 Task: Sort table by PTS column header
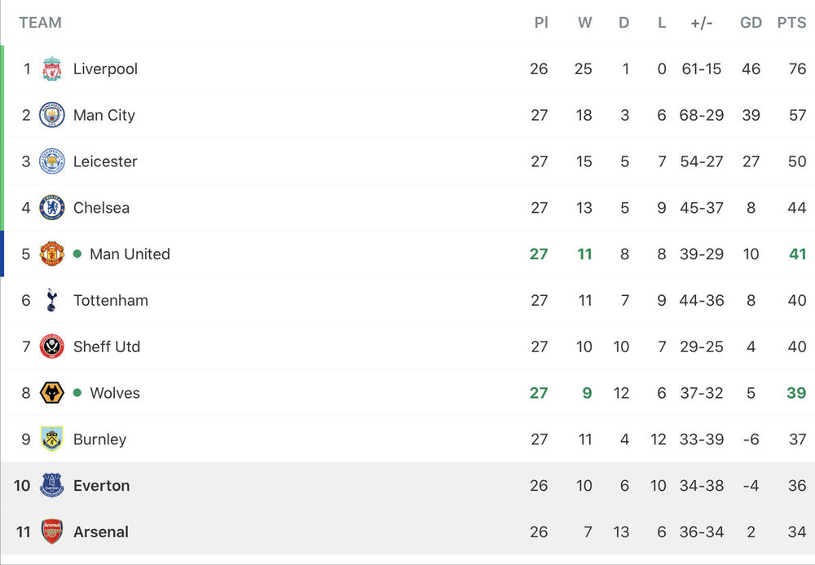coord(791,22)
